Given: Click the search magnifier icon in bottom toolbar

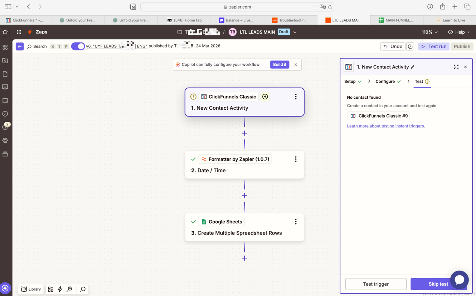Looking at the screenshot, I should click(83, 289).
